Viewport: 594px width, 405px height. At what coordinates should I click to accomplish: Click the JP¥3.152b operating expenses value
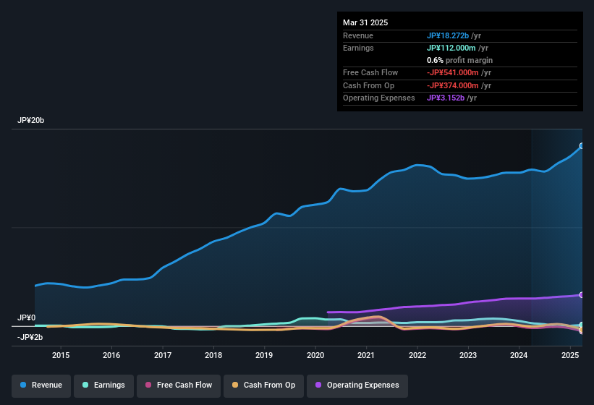(446, 98)
